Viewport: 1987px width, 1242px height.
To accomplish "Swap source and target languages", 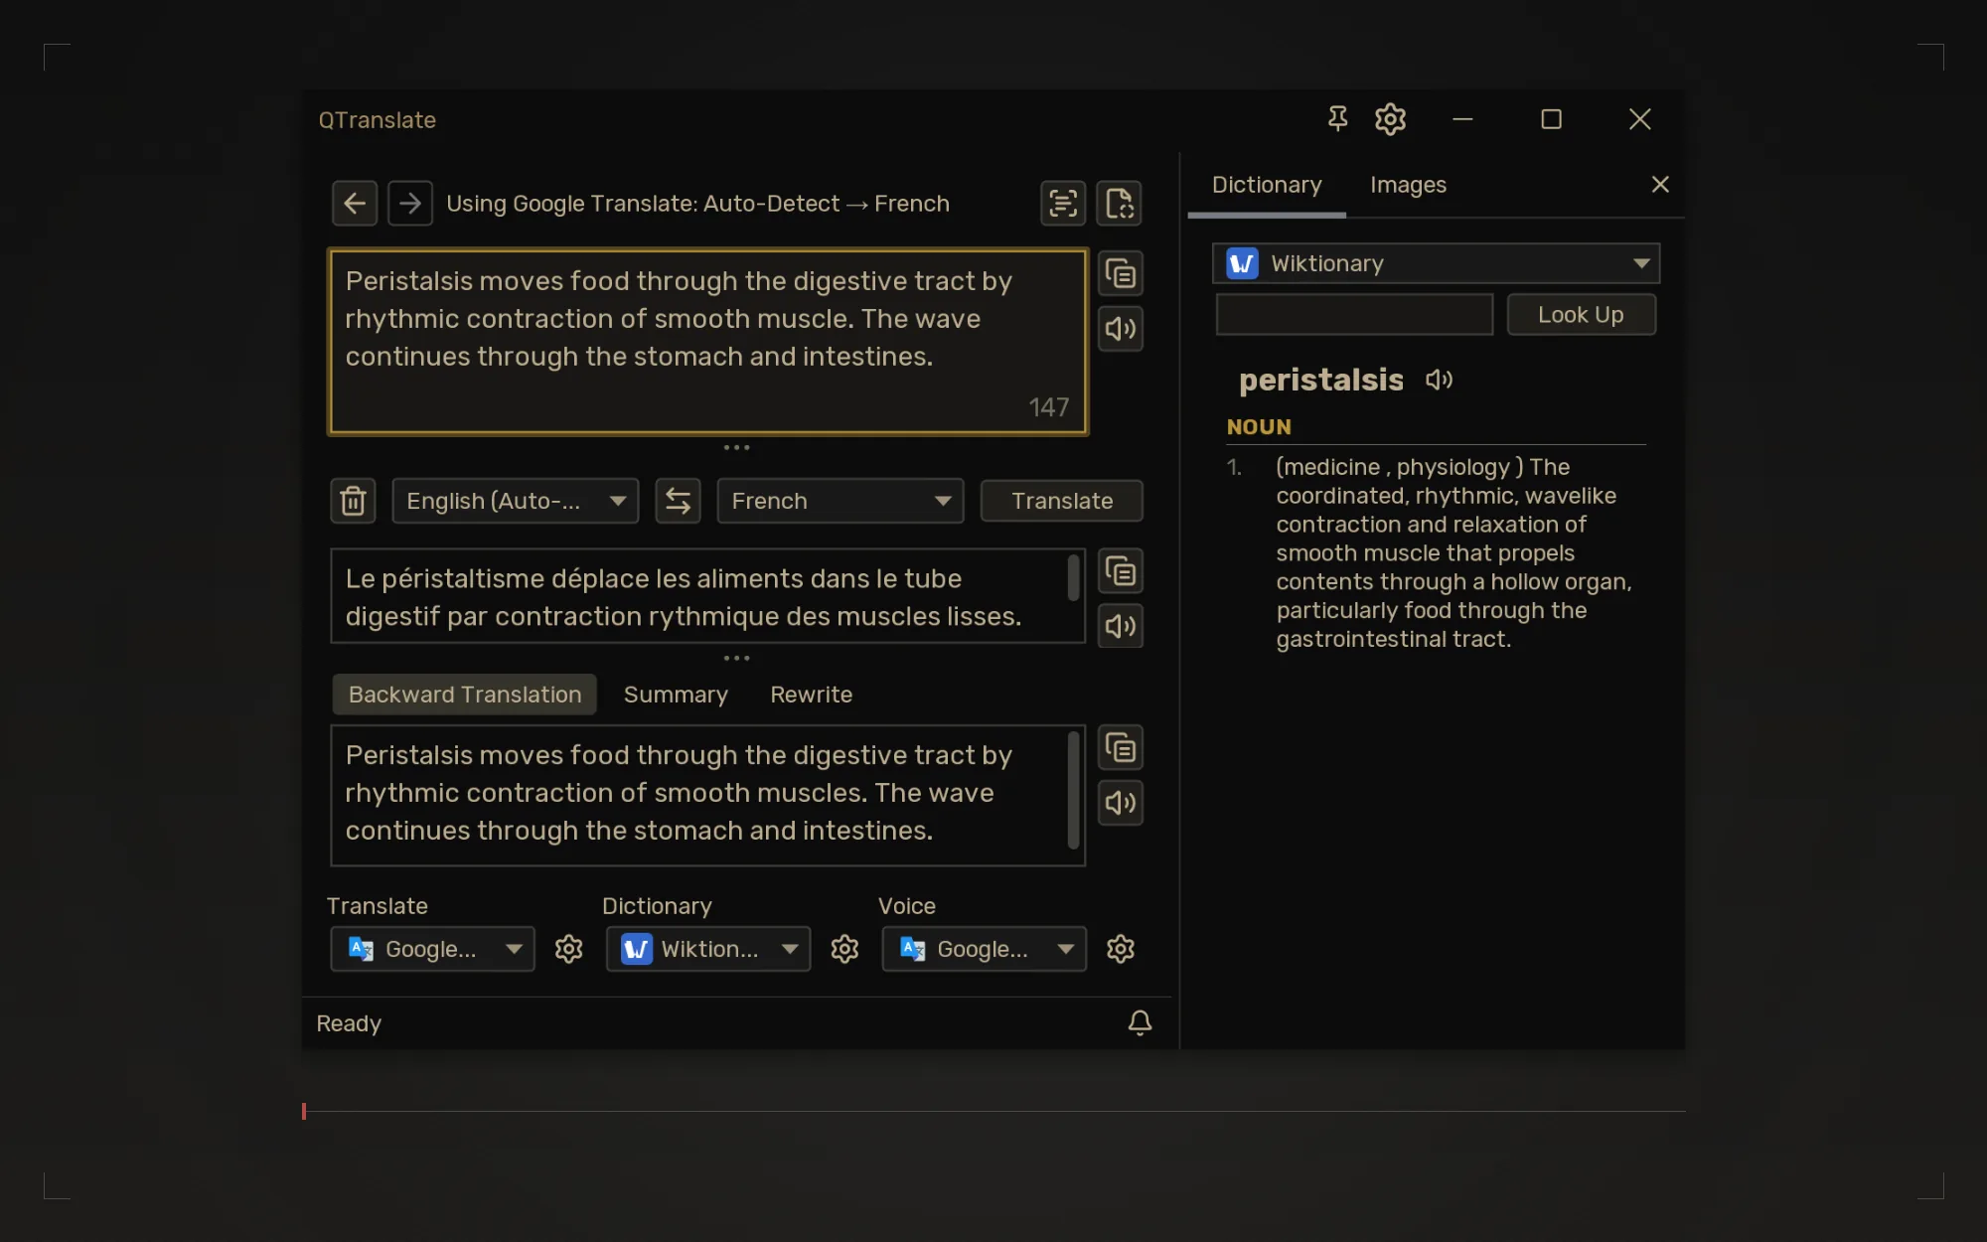I will coord(678,501).
